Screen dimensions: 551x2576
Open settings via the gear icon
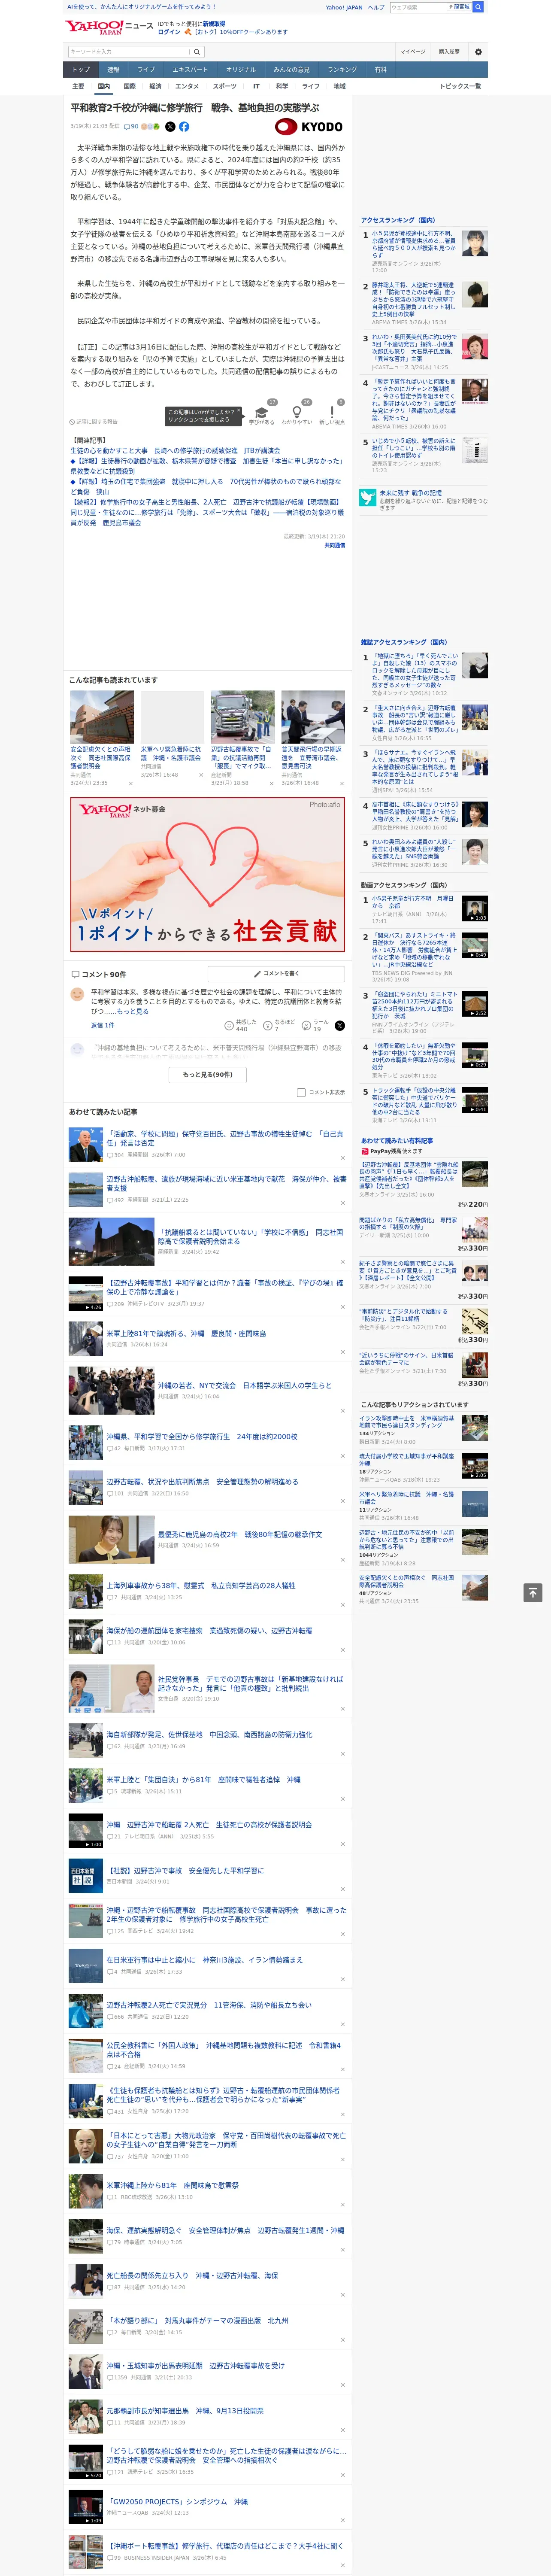478,52
